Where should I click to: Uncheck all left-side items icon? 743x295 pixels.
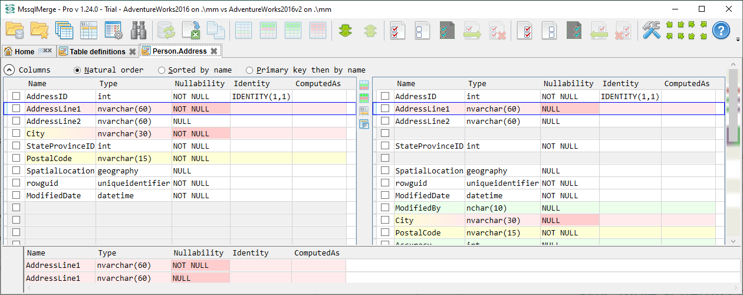(x=423, y=30)
